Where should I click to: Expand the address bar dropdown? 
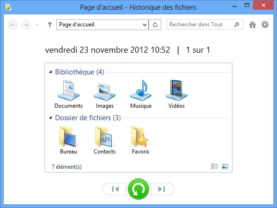(x=145, y=25)
